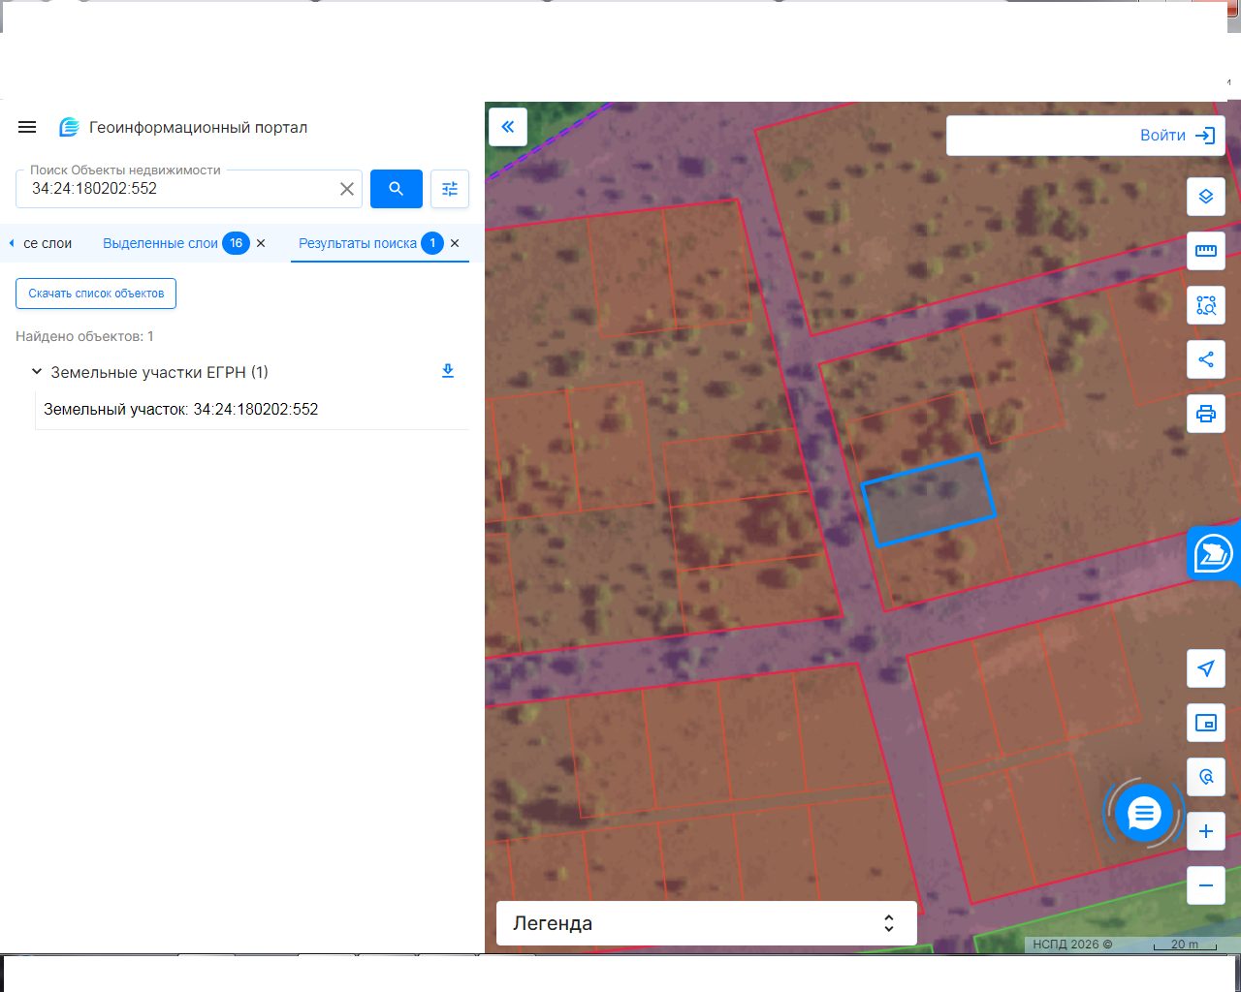Click Скачать список объектов button
This screenshot has height=992, width=1241.
96,294
